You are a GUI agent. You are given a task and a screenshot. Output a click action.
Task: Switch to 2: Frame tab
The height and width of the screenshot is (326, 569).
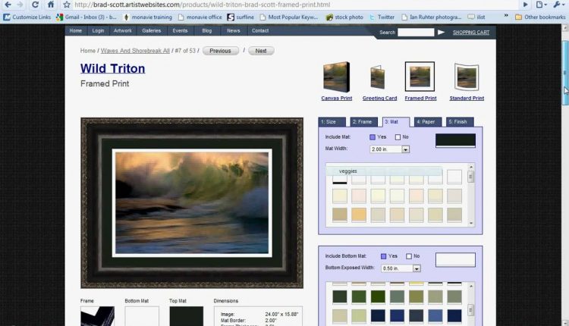[x=363, y=122]
